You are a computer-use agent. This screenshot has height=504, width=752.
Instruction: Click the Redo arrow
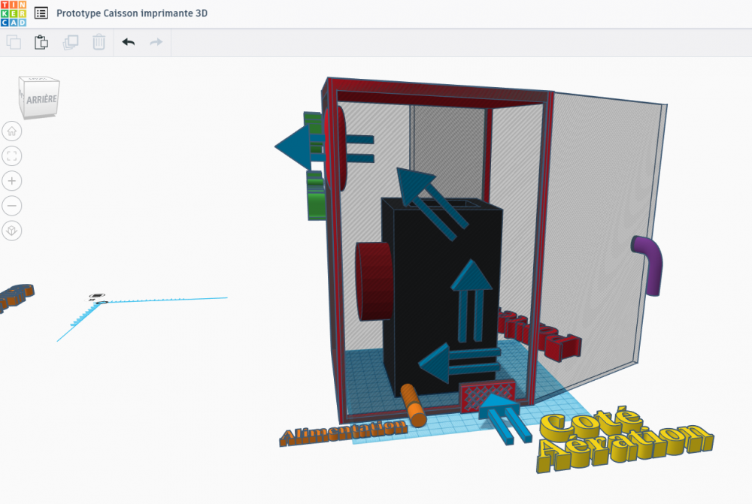(156, 42)
